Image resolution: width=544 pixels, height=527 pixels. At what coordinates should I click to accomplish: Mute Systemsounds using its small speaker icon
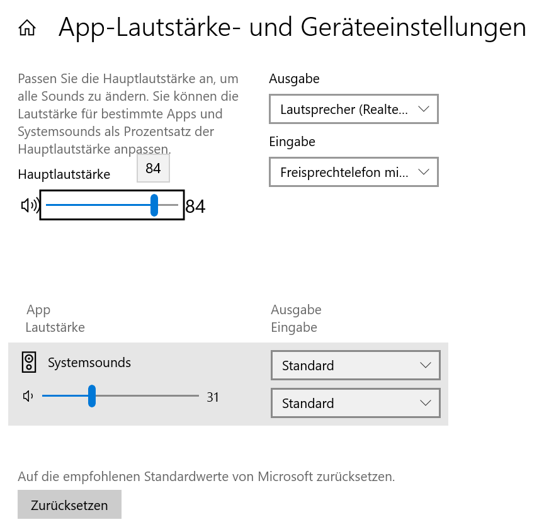pyautogui.click(x=27, y=396)
